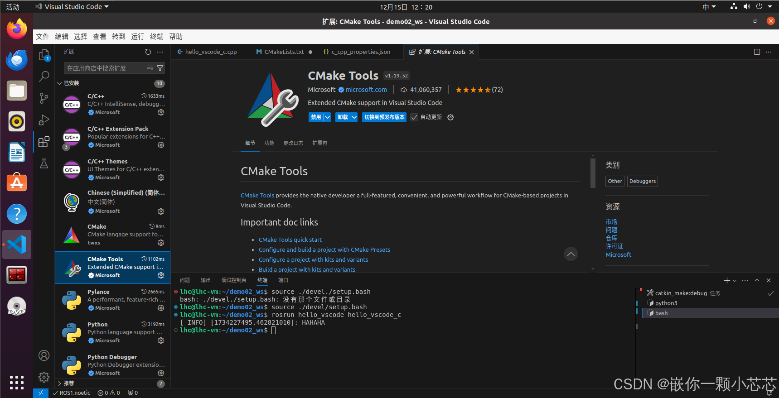Open the system status menu arrow
Viewport: 779px width, 398px height.
770,7
